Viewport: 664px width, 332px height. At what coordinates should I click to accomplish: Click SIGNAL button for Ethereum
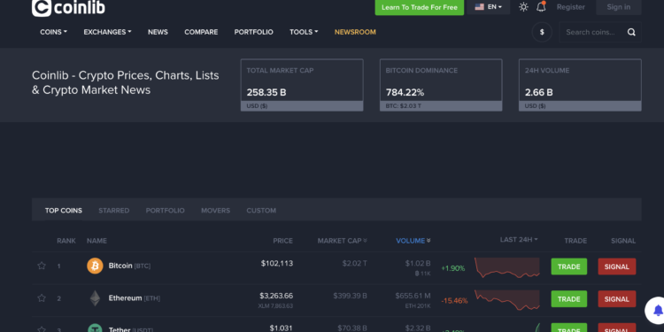[616, 299]
